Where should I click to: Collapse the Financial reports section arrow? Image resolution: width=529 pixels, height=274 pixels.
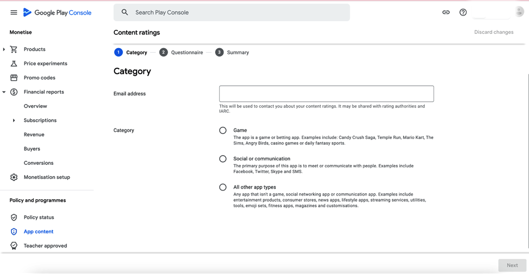pos(4,92)
